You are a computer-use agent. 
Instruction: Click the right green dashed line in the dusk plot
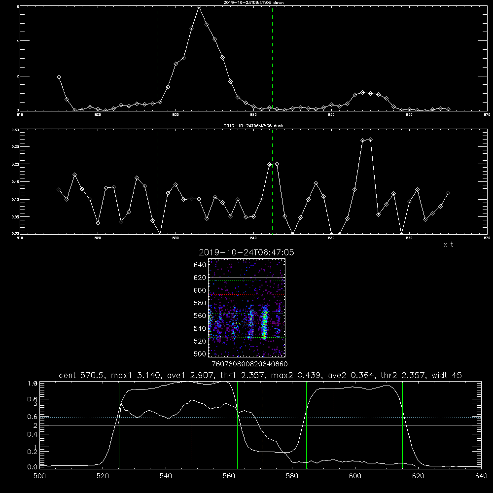tap(272, 181)
